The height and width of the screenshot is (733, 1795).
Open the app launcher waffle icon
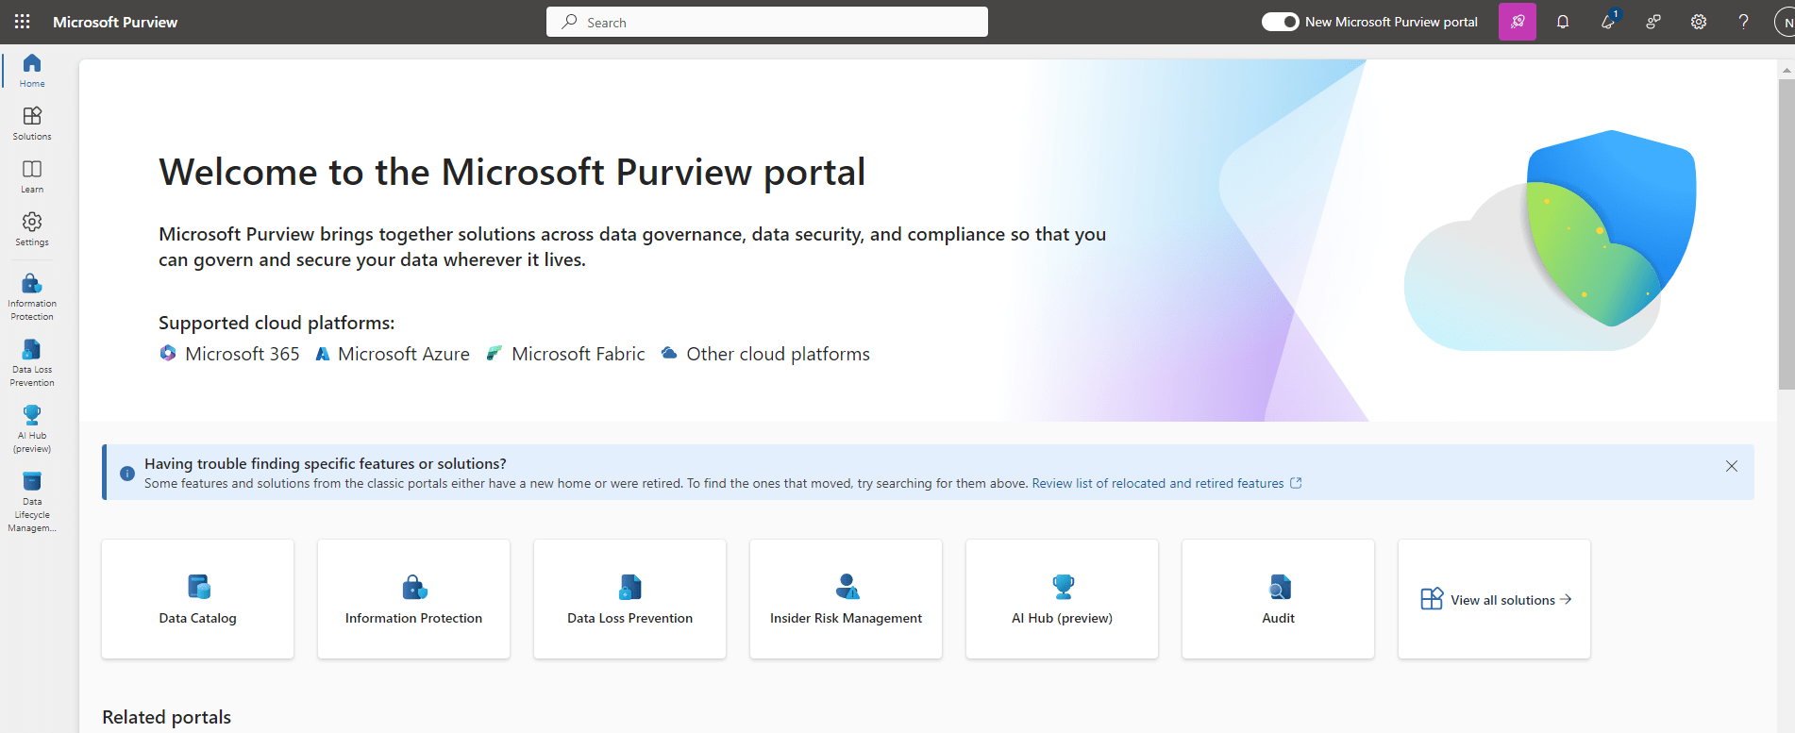(x=23, y=22)
